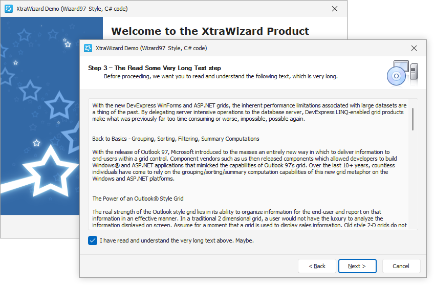Click the label 'I have read and understand the very long text'
Viewport: 434px width, 285px height.
tap(177, 240)
